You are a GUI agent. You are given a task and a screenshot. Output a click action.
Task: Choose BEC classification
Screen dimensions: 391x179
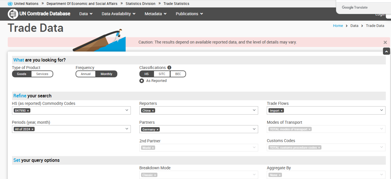pyautogui.click(x=178, y=74)
